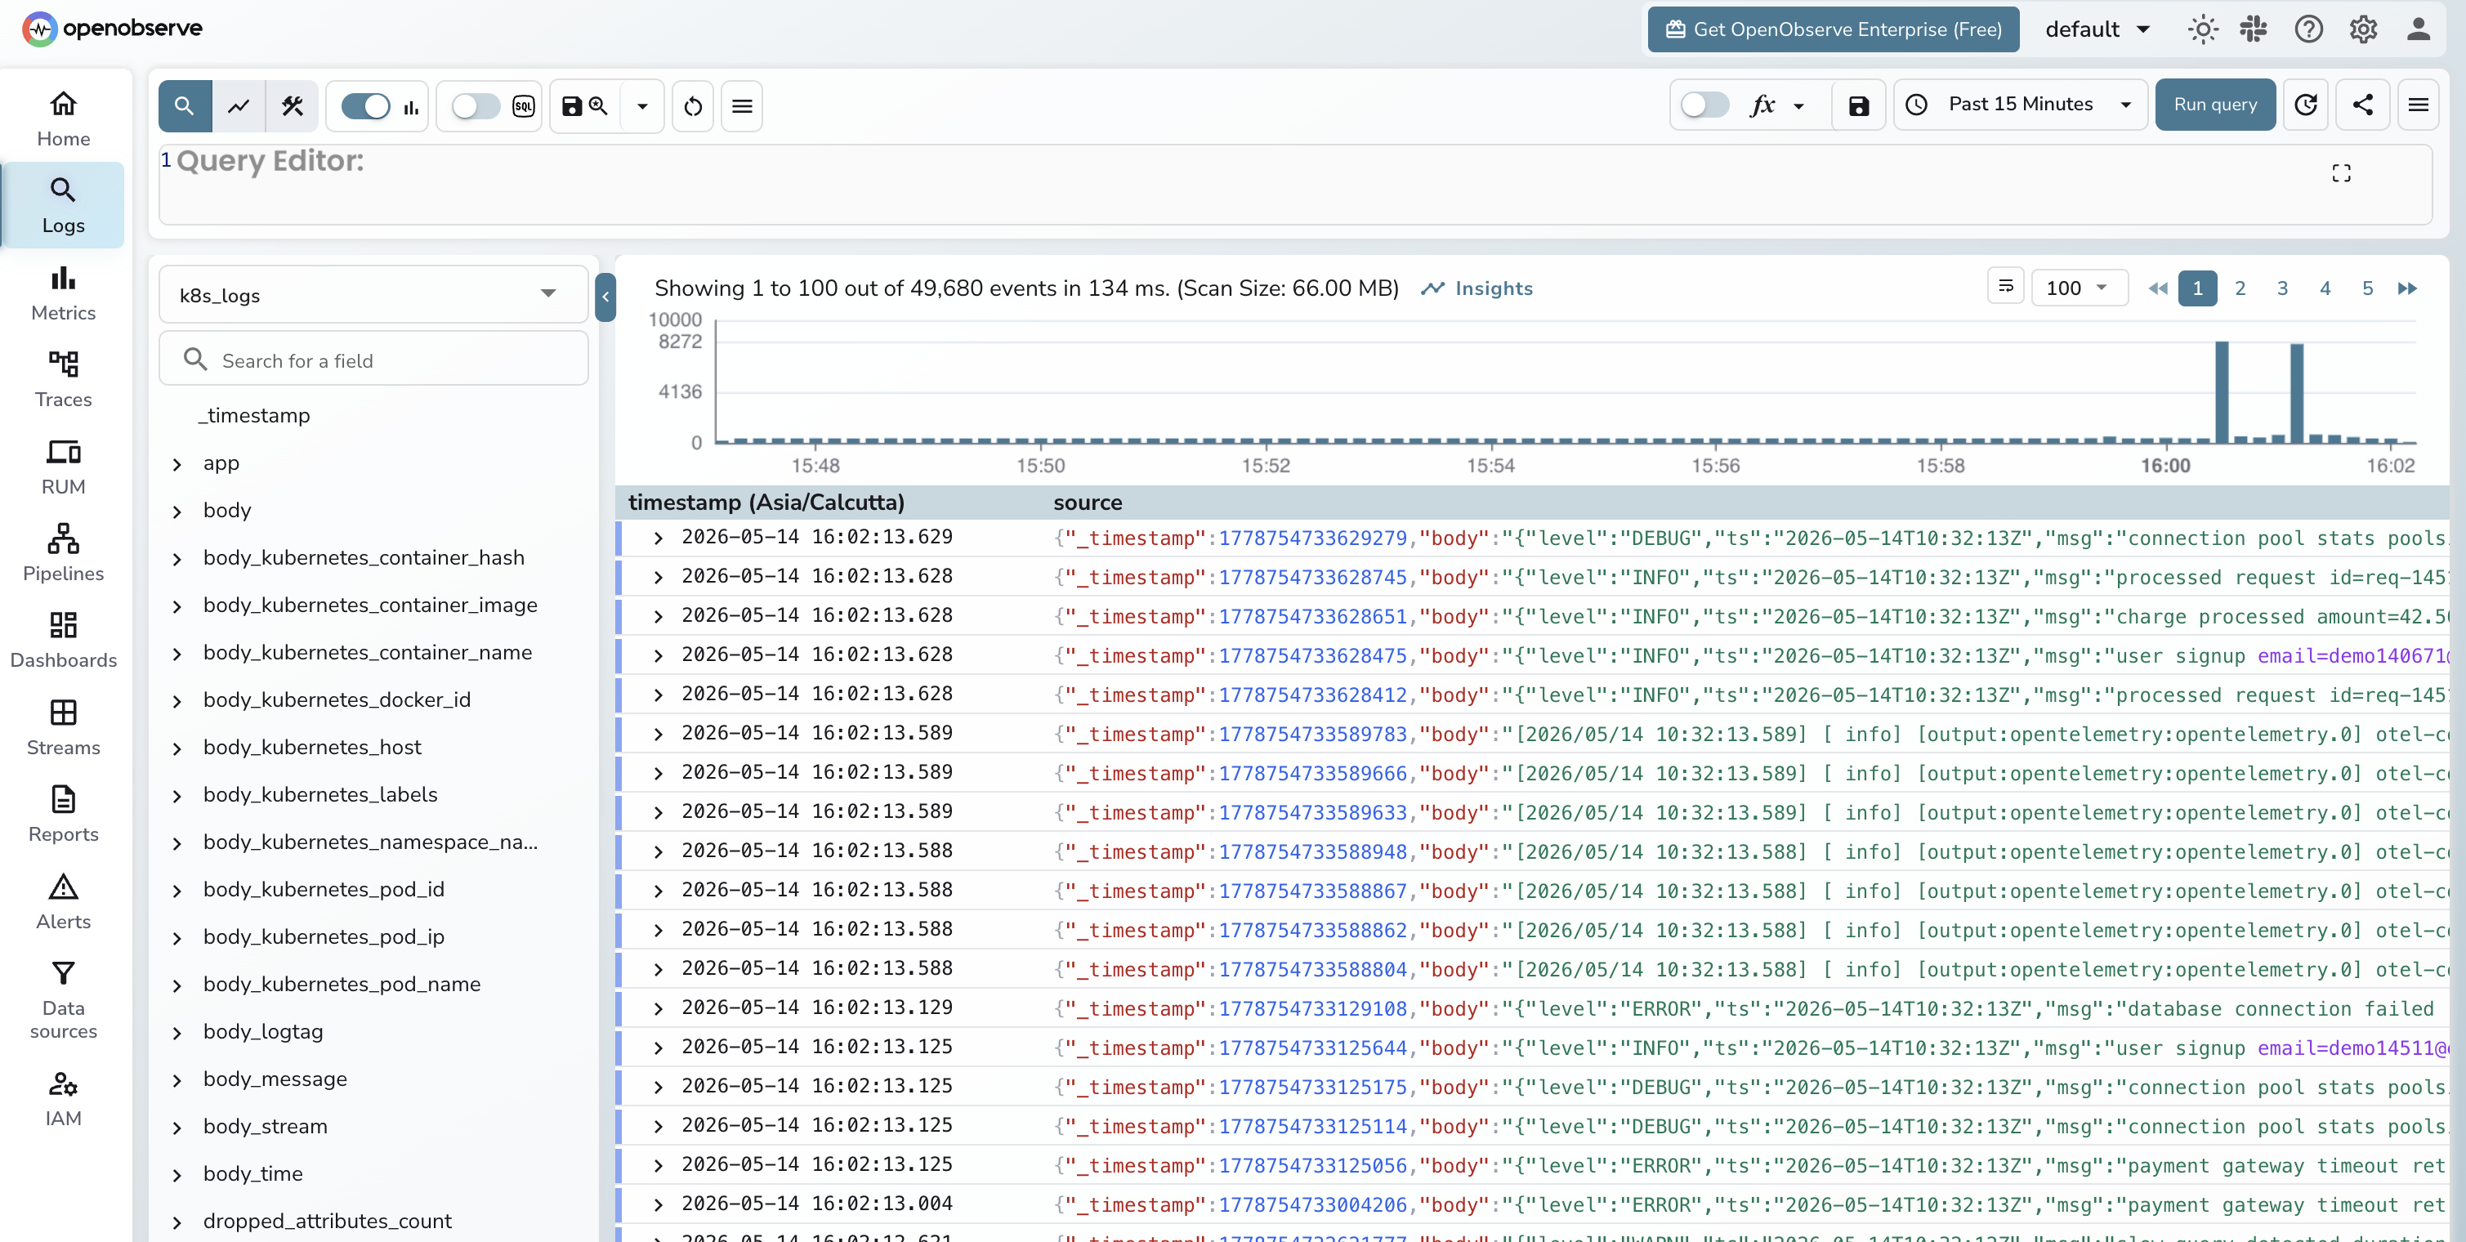Switch to the visualize chart view icon
This screenshot has height=1242, width=2466.
click(239, 105)
